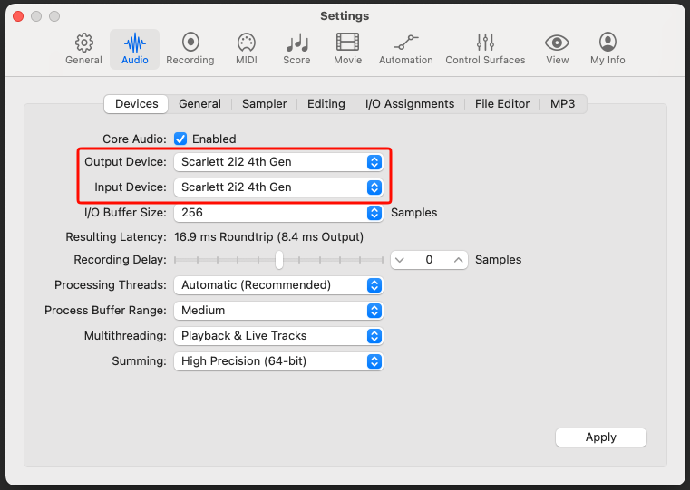Open View settings eye icon
This screenshot has width=690, height=490.
557,43
